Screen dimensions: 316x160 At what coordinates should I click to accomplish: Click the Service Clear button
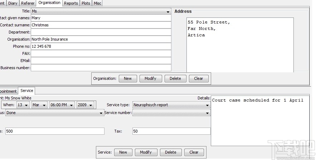[194, 152]
